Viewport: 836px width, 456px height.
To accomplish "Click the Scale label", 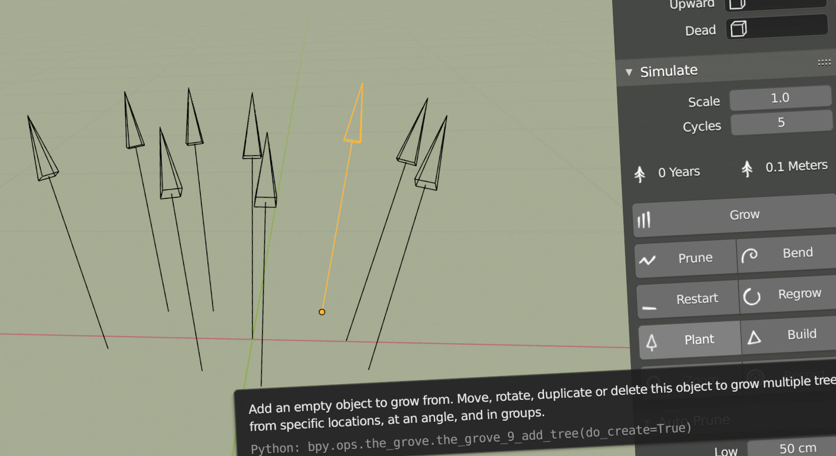I will click(704, 102).
